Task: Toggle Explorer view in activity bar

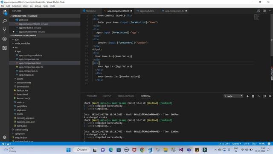Action: pos(5,12)
